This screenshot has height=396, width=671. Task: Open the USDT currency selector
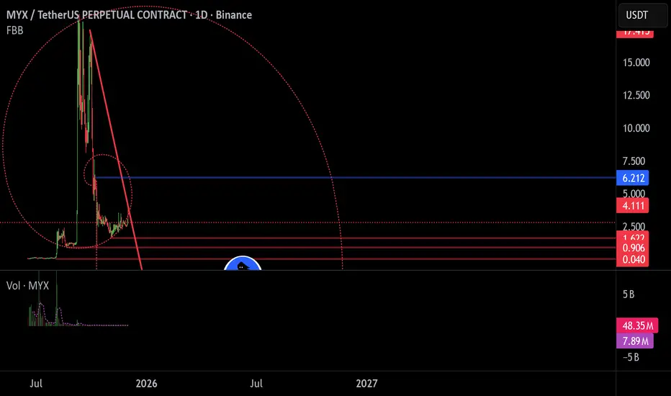point(642,15)
